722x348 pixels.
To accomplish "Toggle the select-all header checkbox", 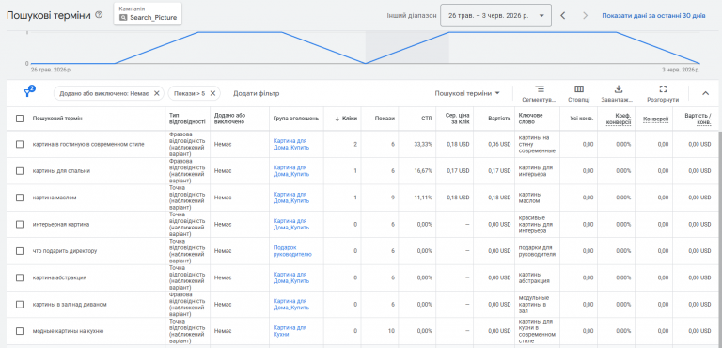I will coord(20,119).
